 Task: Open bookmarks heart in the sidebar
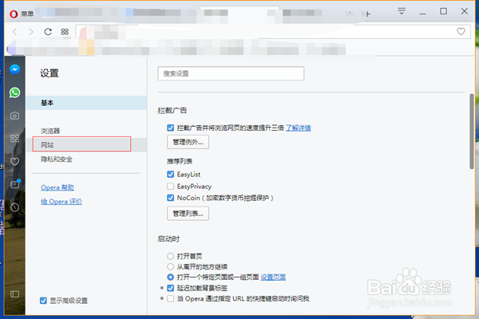pyautogui.click(x=14, y=161)
